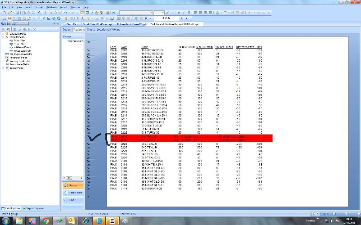Close the Pick Face definition report tab
Image resolution: width=361 pixels, height=225 pixels.
click(201, 24)
